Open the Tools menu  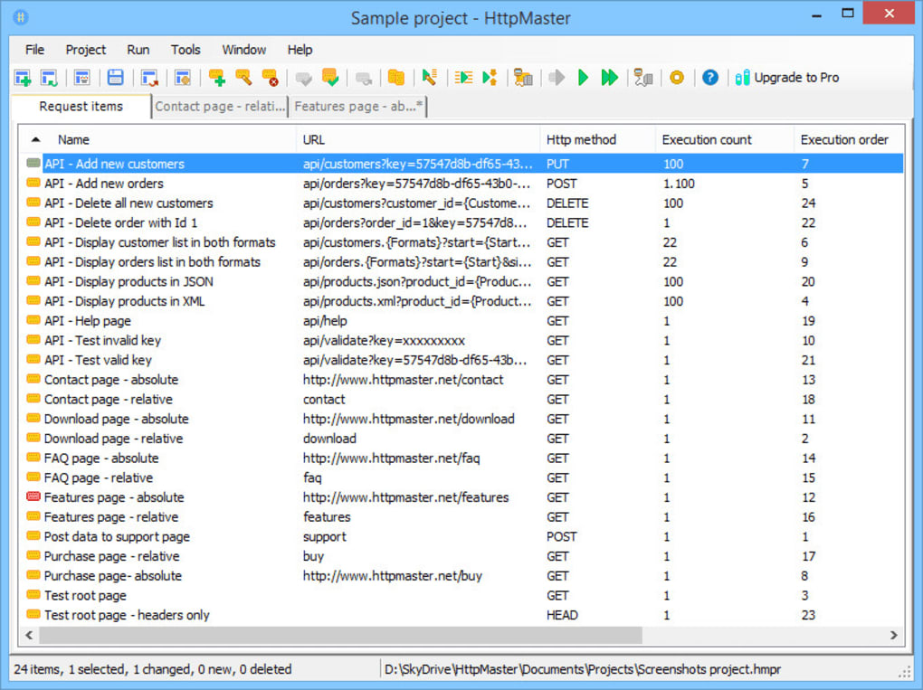click(186, 50)
